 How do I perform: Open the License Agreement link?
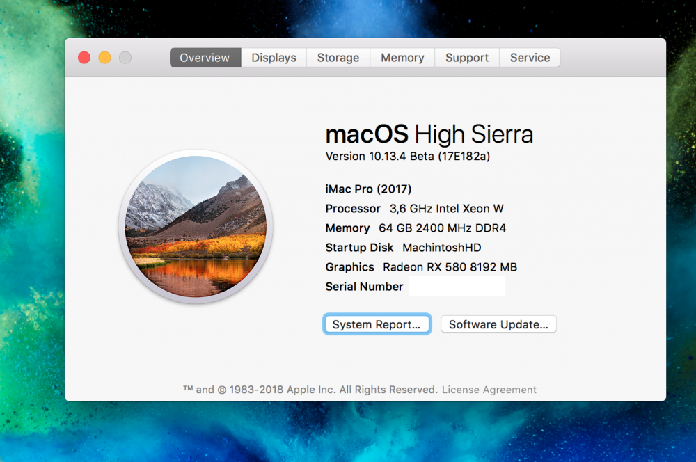click(x=489, y=390)
